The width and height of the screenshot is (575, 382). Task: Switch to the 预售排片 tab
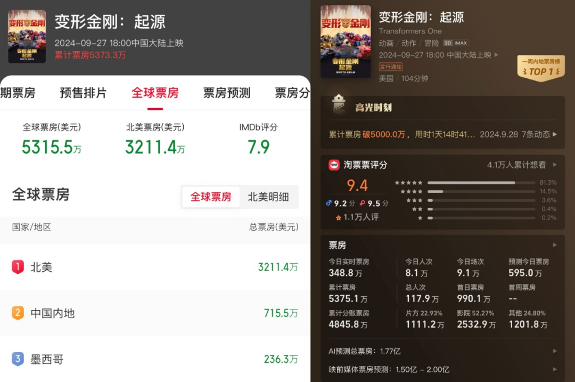[83, 93]
